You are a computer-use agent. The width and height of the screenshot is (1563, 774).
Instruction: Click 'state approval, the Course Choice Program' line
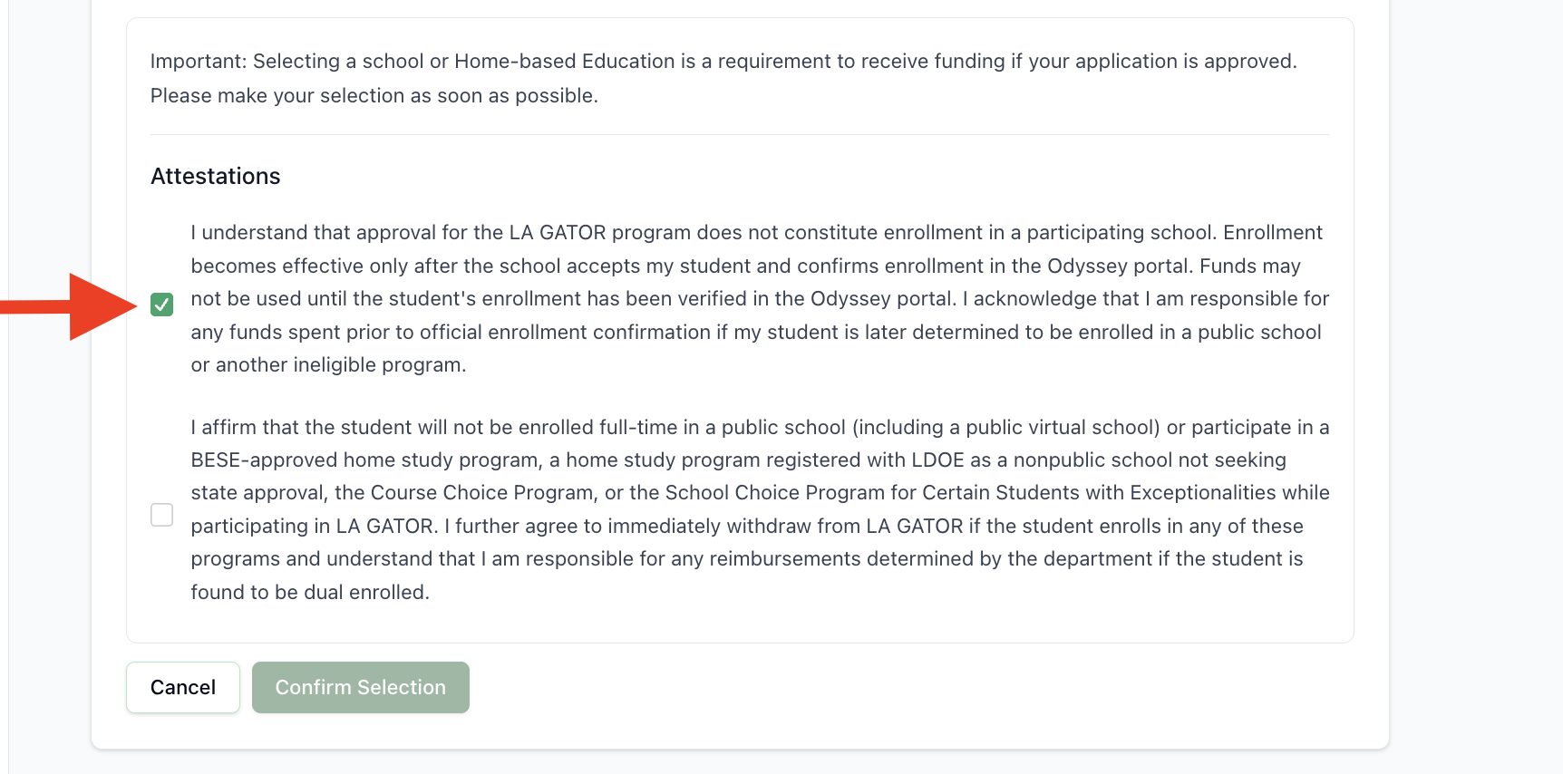[760, 493]
